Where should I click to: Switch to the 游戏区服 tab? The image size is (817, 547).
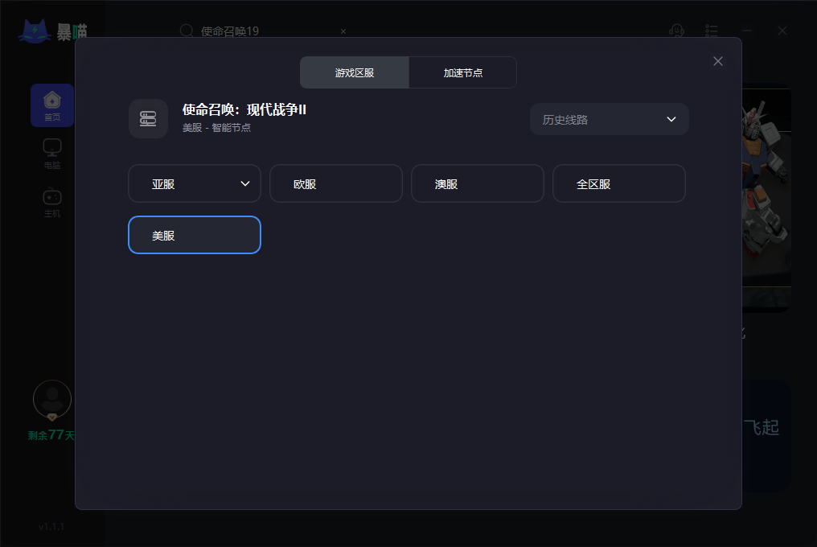point(355,72)
